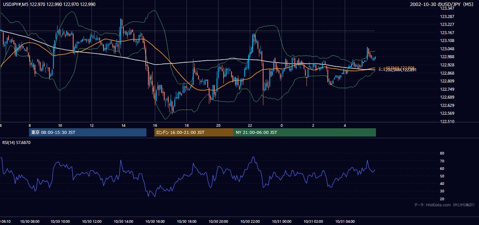The width and height of the screenshot is (479, 225).
Task: Click hour tick 18 under price chart
Action: pos(186,126)
